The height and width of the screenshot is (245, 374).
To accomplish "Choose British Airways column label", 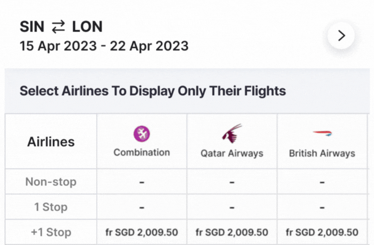I will point(322,153).
